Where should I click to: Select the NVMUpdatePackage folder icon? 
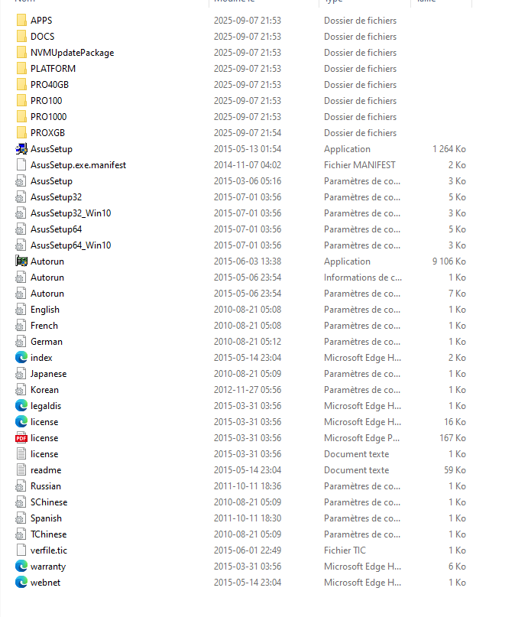21,52
